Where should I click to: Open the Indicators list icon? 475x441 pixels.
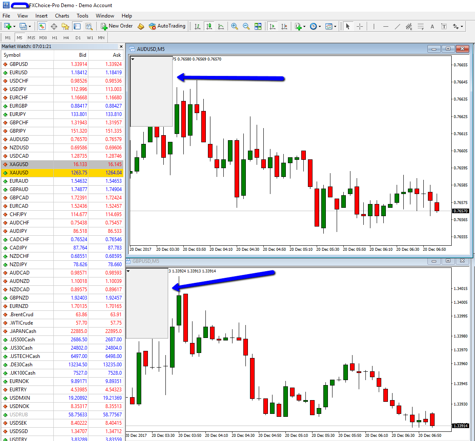click(298, 26)
